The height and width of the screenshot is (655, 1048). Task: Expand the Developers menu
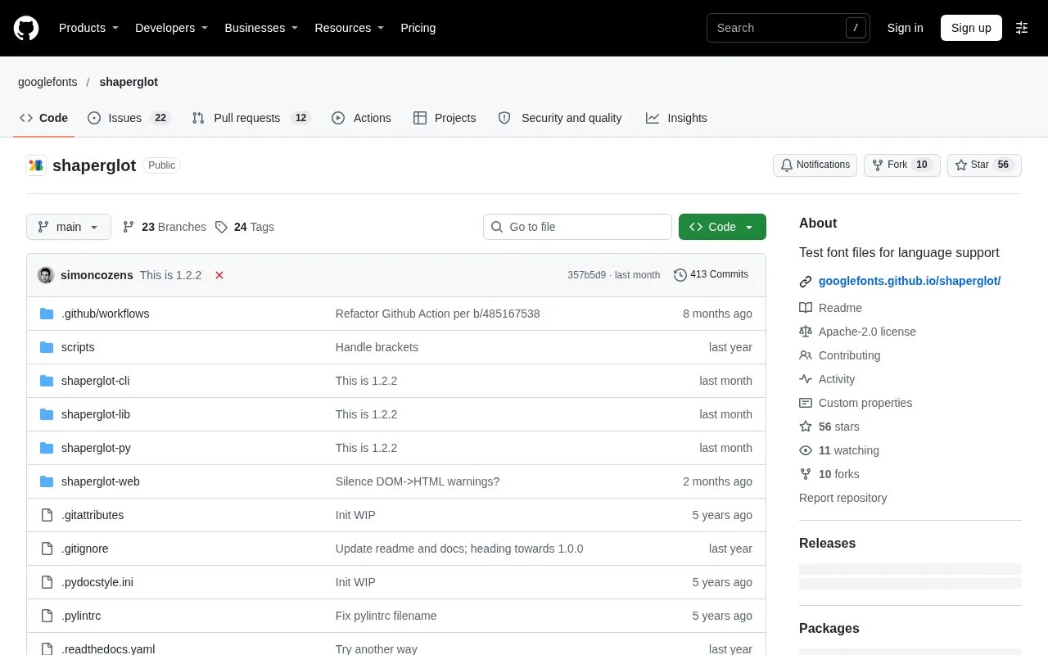coord(171,28)
